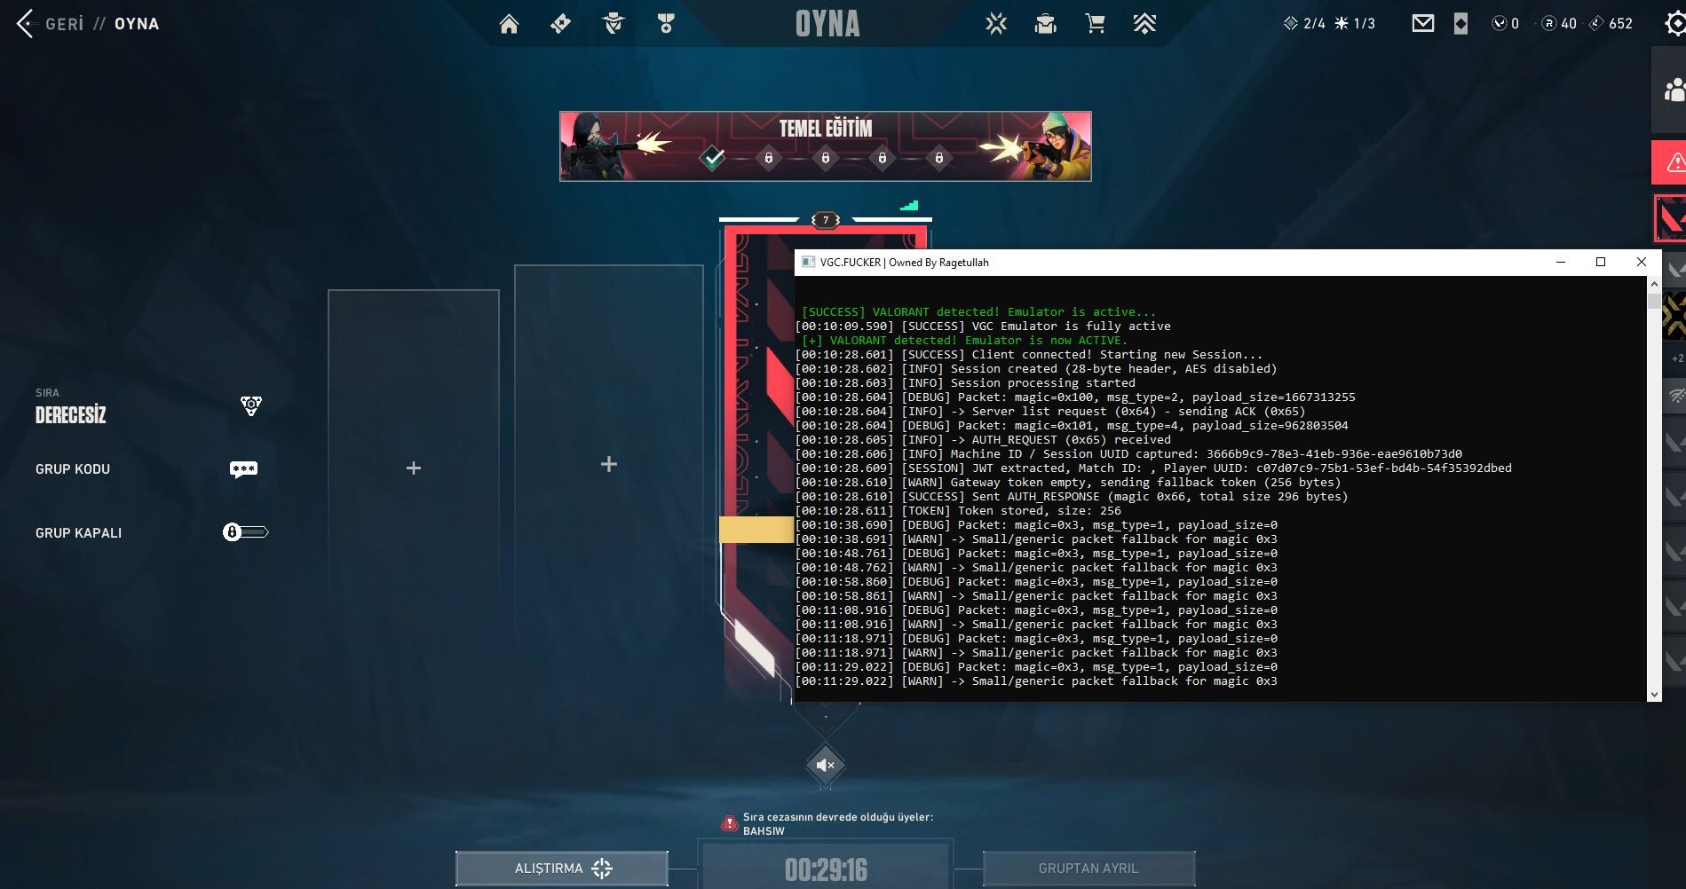Click the card icon beside the mail
The width and height of the screenshot is (1686, 889).
click(x=1460, y=24)
